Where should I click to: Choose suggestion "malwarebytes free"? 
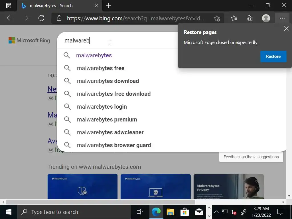171,68
